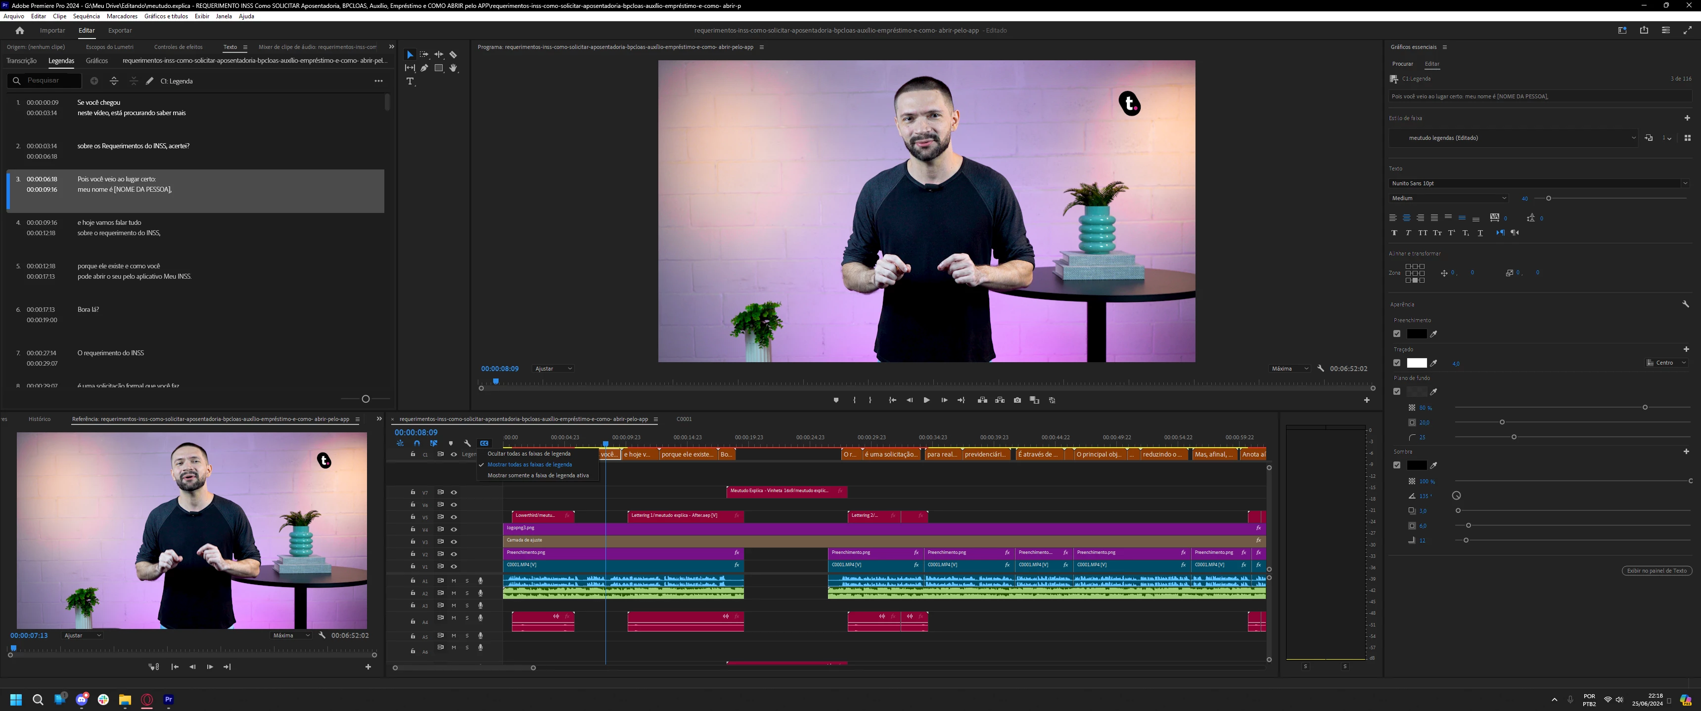Select the Type tool

pyautogui.click(x=410, y=81)
